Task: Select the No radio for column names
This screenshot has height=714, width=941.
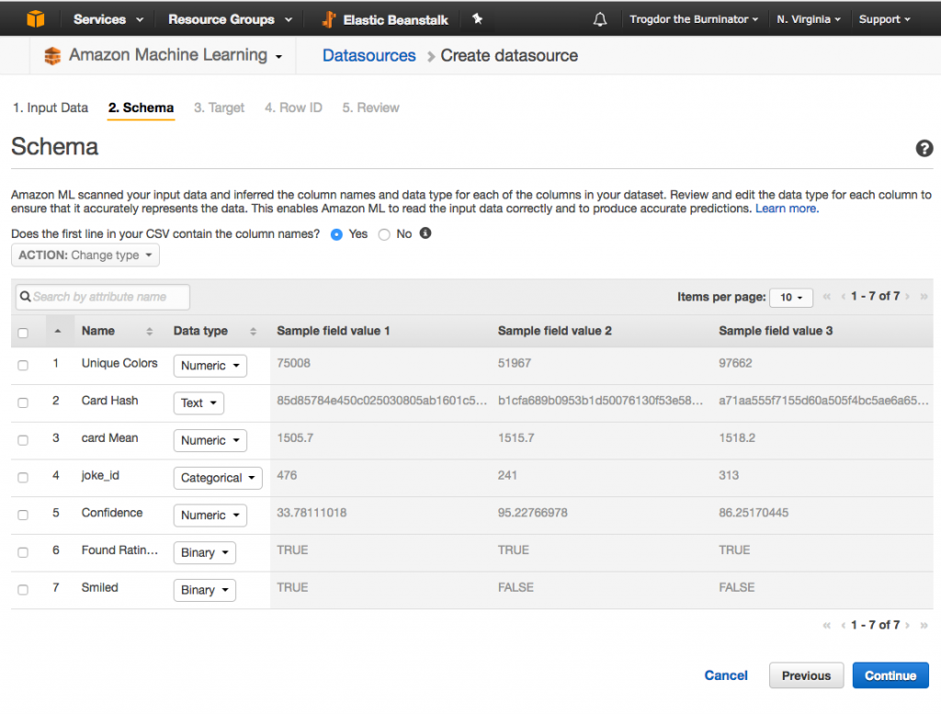Action: tap(384, 234)
